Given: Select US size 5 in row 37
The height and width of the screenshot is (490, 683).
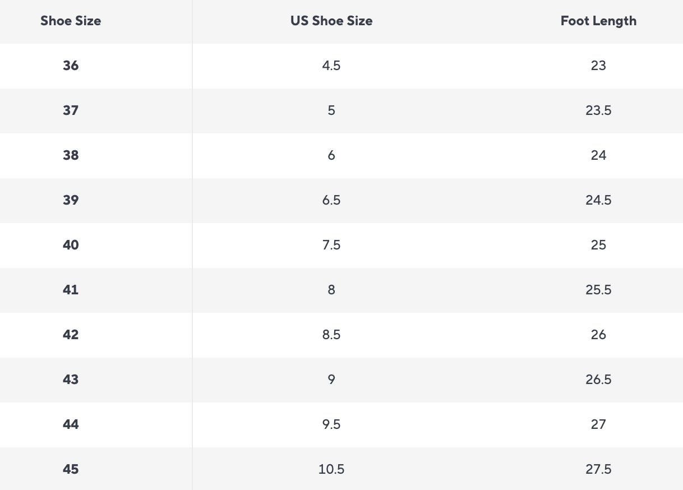Looking at the screenshot, I should pyautogui.click(x=331, y=110).
